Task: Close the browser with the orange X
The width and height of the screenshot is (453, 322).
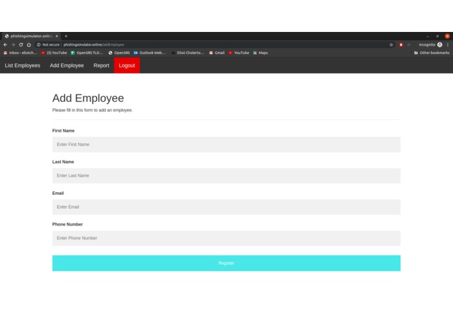Action: [x=447, y=36]
